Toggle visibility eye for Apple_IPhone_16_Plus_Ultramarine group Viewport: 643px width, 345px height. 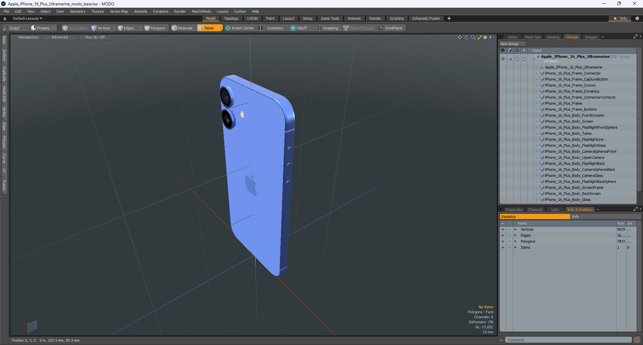coord(503,59)
